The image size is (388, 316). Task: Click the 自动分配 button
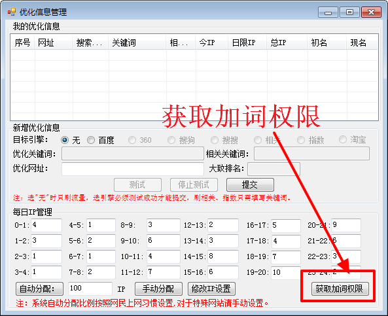40,289
